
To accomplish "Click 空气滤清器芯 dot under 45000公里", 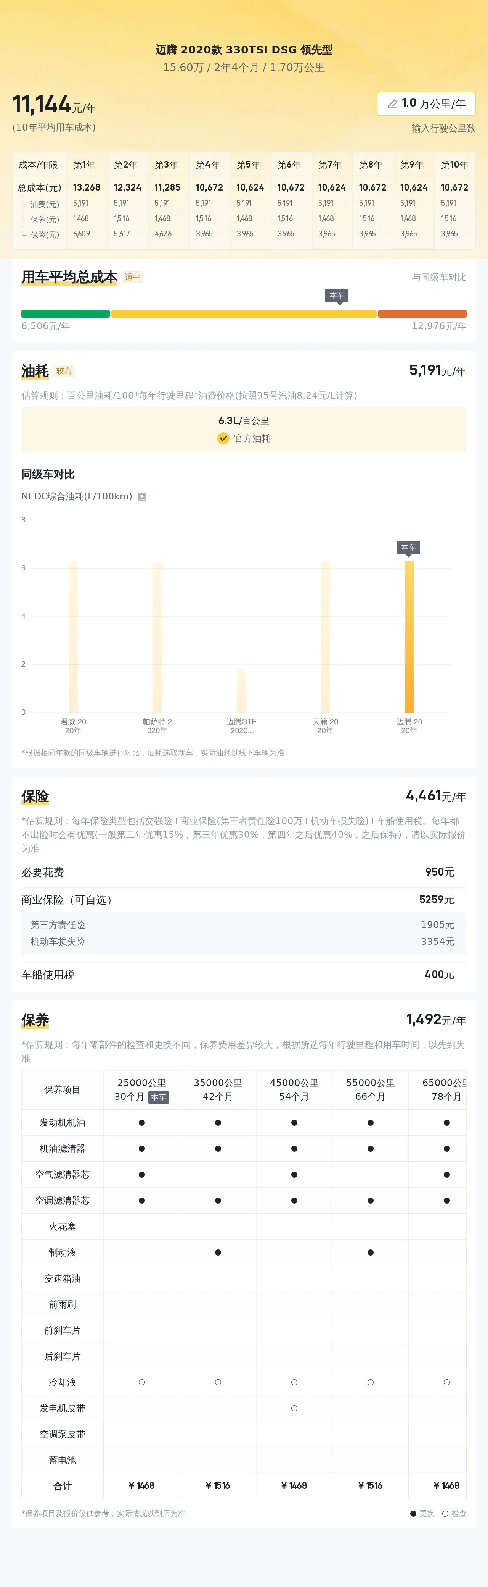I will pos(294,1174).
